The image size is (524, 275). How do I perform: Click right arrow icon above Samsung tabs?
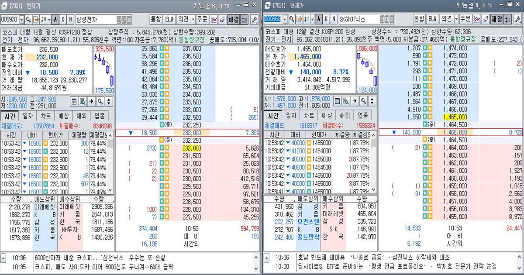click(x=91, y=101)
